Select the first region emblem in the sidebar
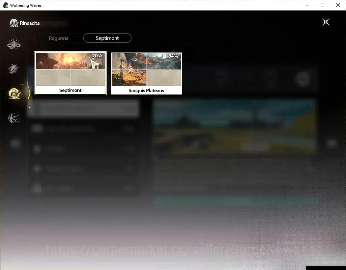 pos(14,44)
